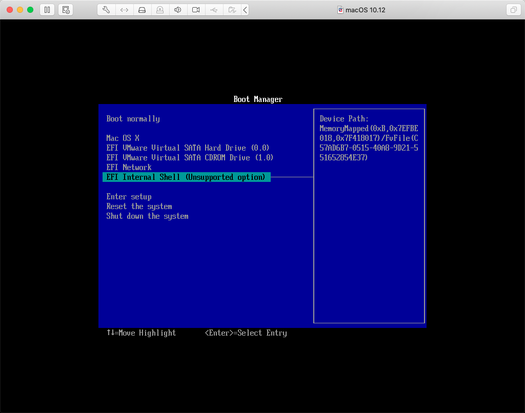
Task: Click the Move Highlight hint text
Action: [x=141, y=333]
